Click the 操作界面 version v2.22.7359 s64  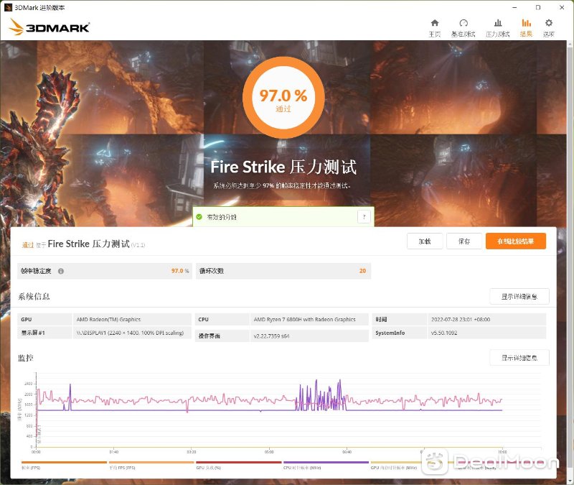[x=271, y=336]
